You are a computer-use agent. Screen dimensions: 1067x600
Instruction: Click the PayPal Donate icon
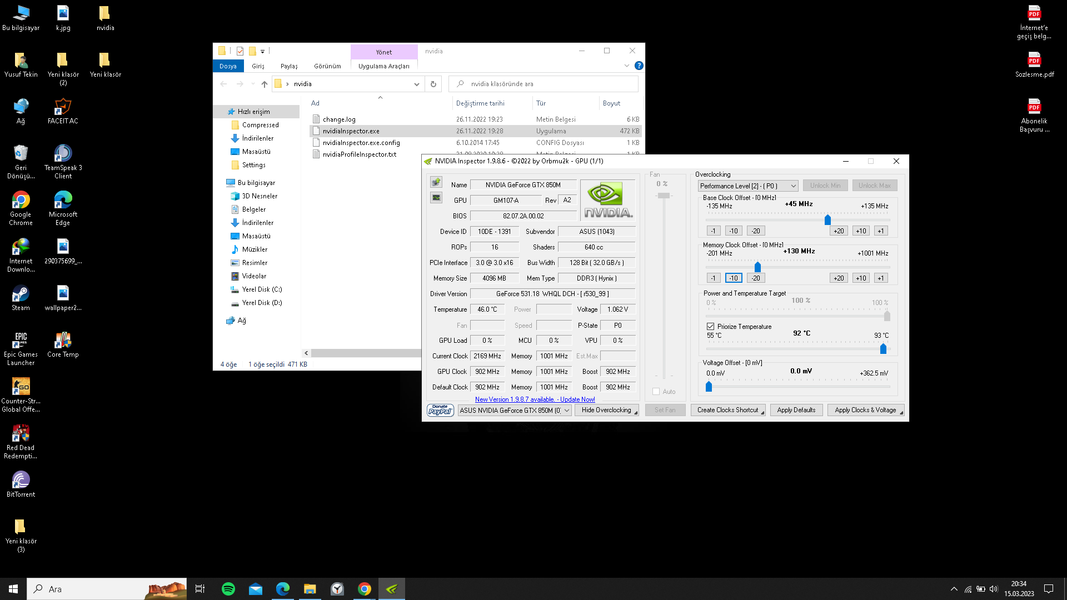coord(440,410)
